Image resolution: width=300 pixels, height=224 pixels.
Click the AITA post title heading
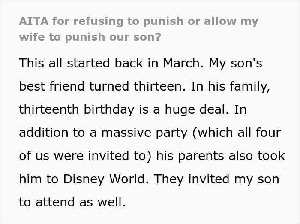tap(138, 29)
